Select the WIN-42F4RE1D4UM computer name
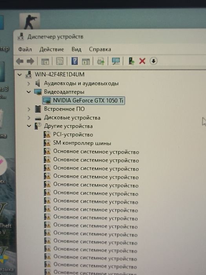 pos(60,74)
